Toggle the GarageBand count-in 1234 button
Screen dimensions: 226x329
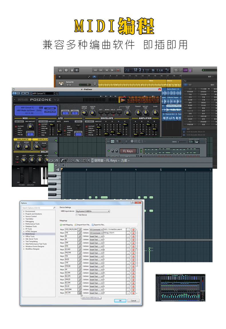185,70
